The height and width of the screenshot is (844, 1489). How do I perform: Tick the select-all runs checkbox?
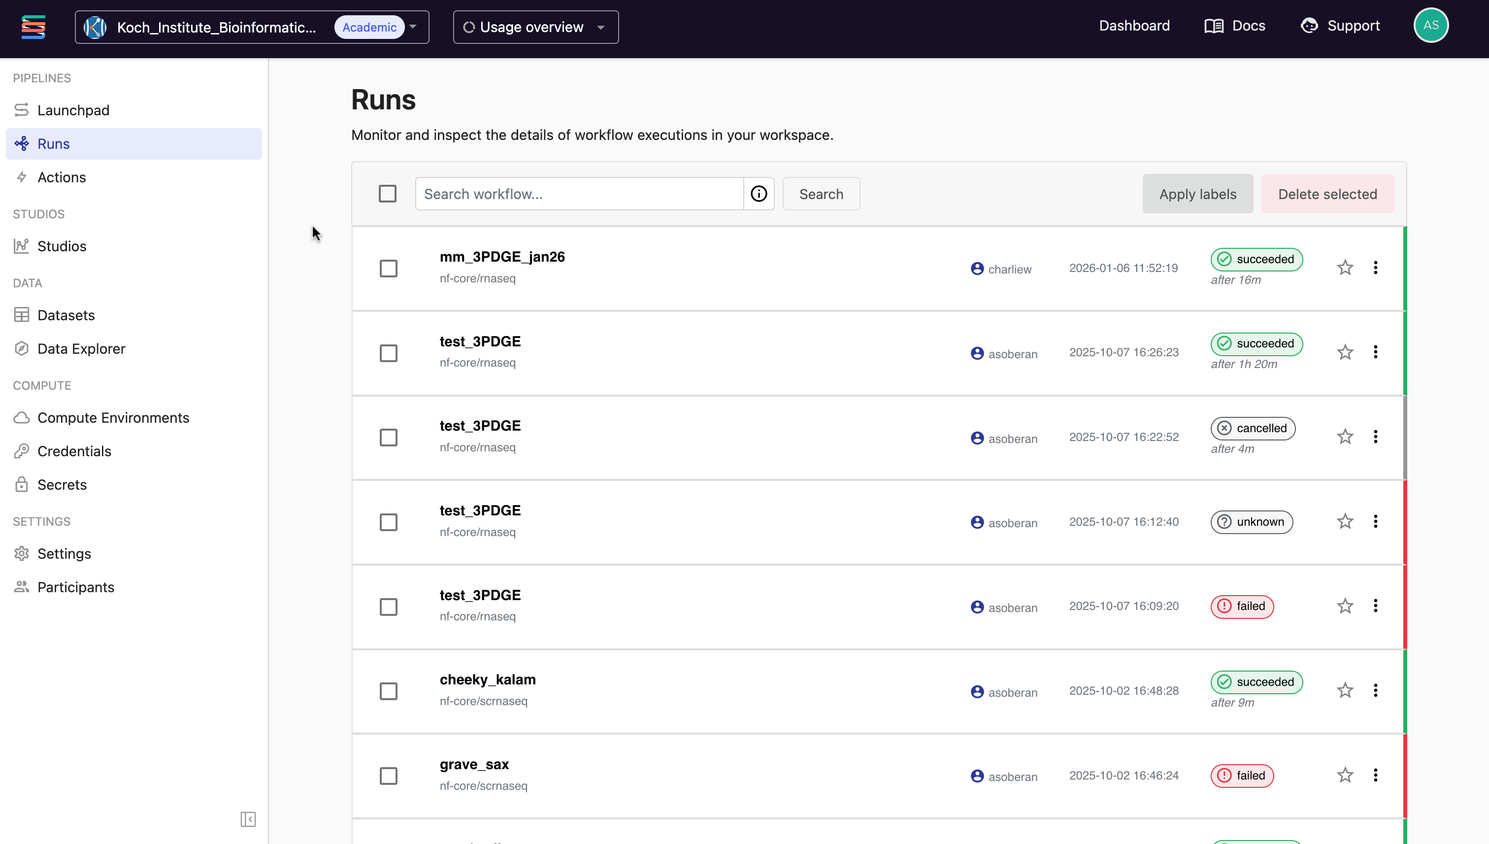point(387,194)
